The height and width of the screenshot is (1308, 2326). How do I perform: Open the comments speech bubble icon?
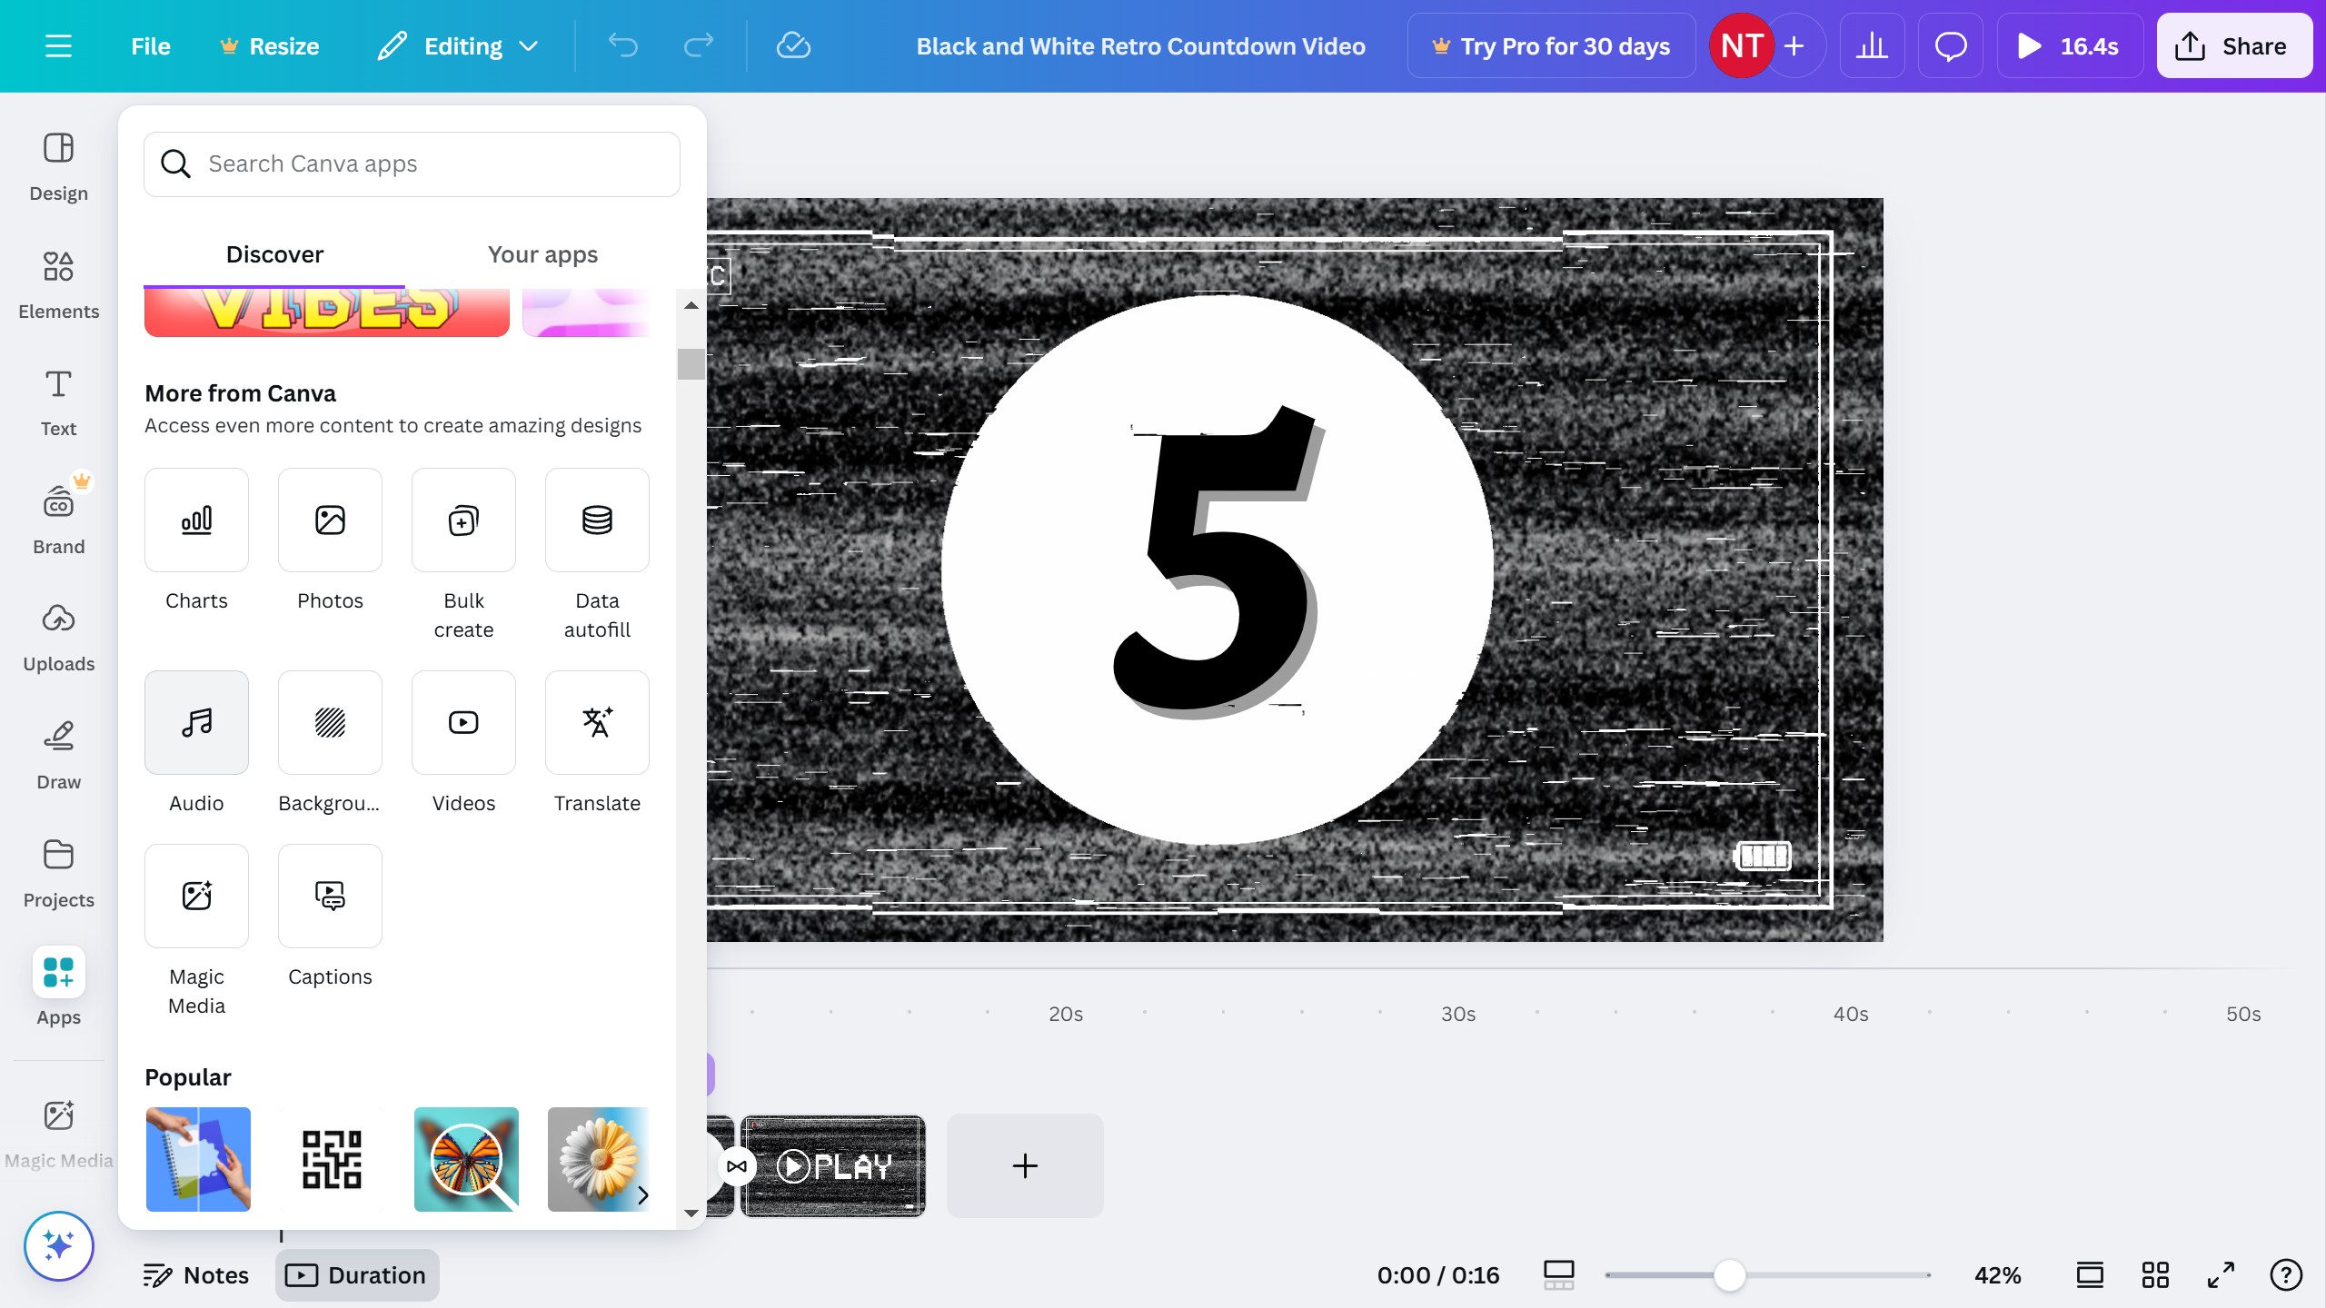1950,46
